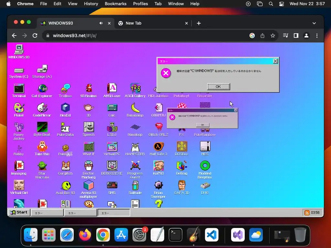The height and width of the screenshot is (248, 331).
Task: Open the NES emulator icon
Action: pyautogui.click(x=205, y=149)
